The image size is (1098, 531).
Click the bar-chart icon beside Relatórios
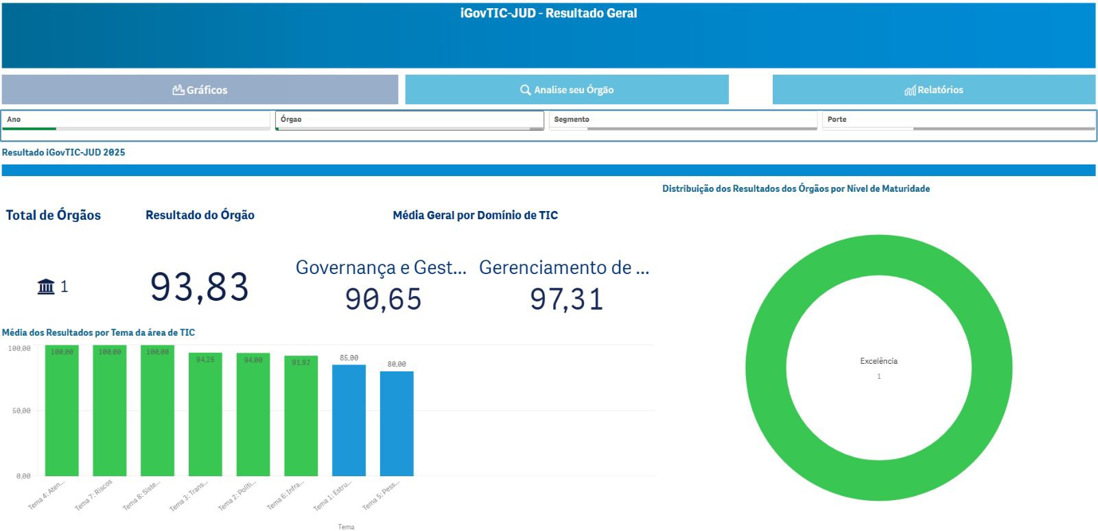point(910,90)
